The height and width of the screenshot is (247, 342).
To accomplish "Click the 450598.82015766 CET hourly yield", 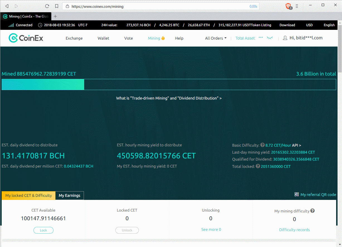I will click(x=156, y=156).
